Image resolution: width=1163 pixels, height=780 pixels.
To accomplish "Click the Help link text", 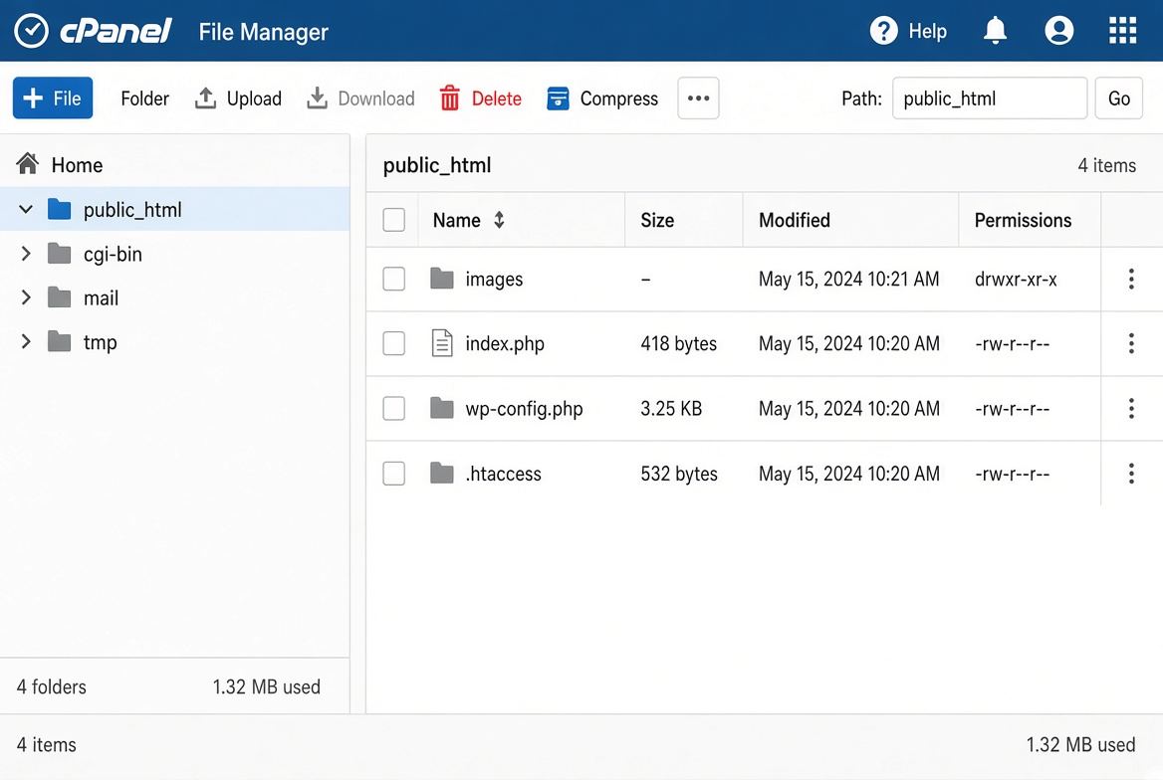I will [927, 31].
